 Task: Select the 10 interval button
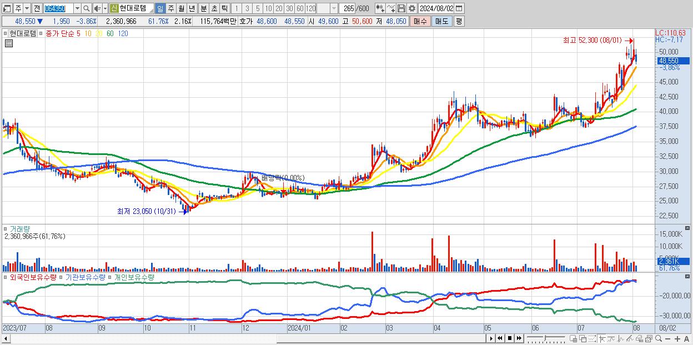pos(268,8)
